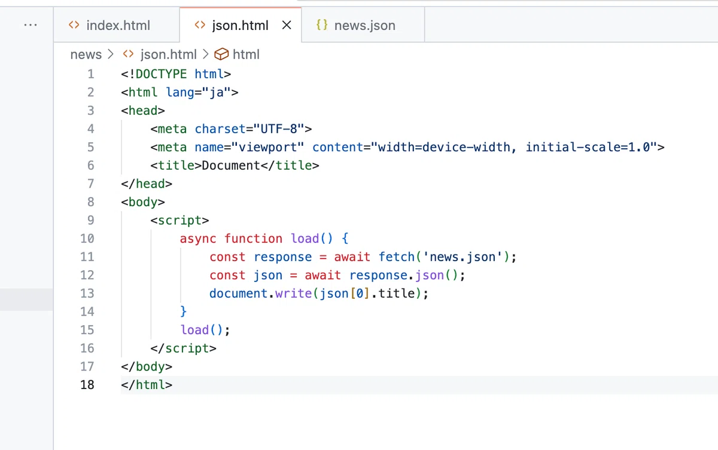Click the closing head tag on line 7
This screenshot has width=718, height=450.
point(147,183)
